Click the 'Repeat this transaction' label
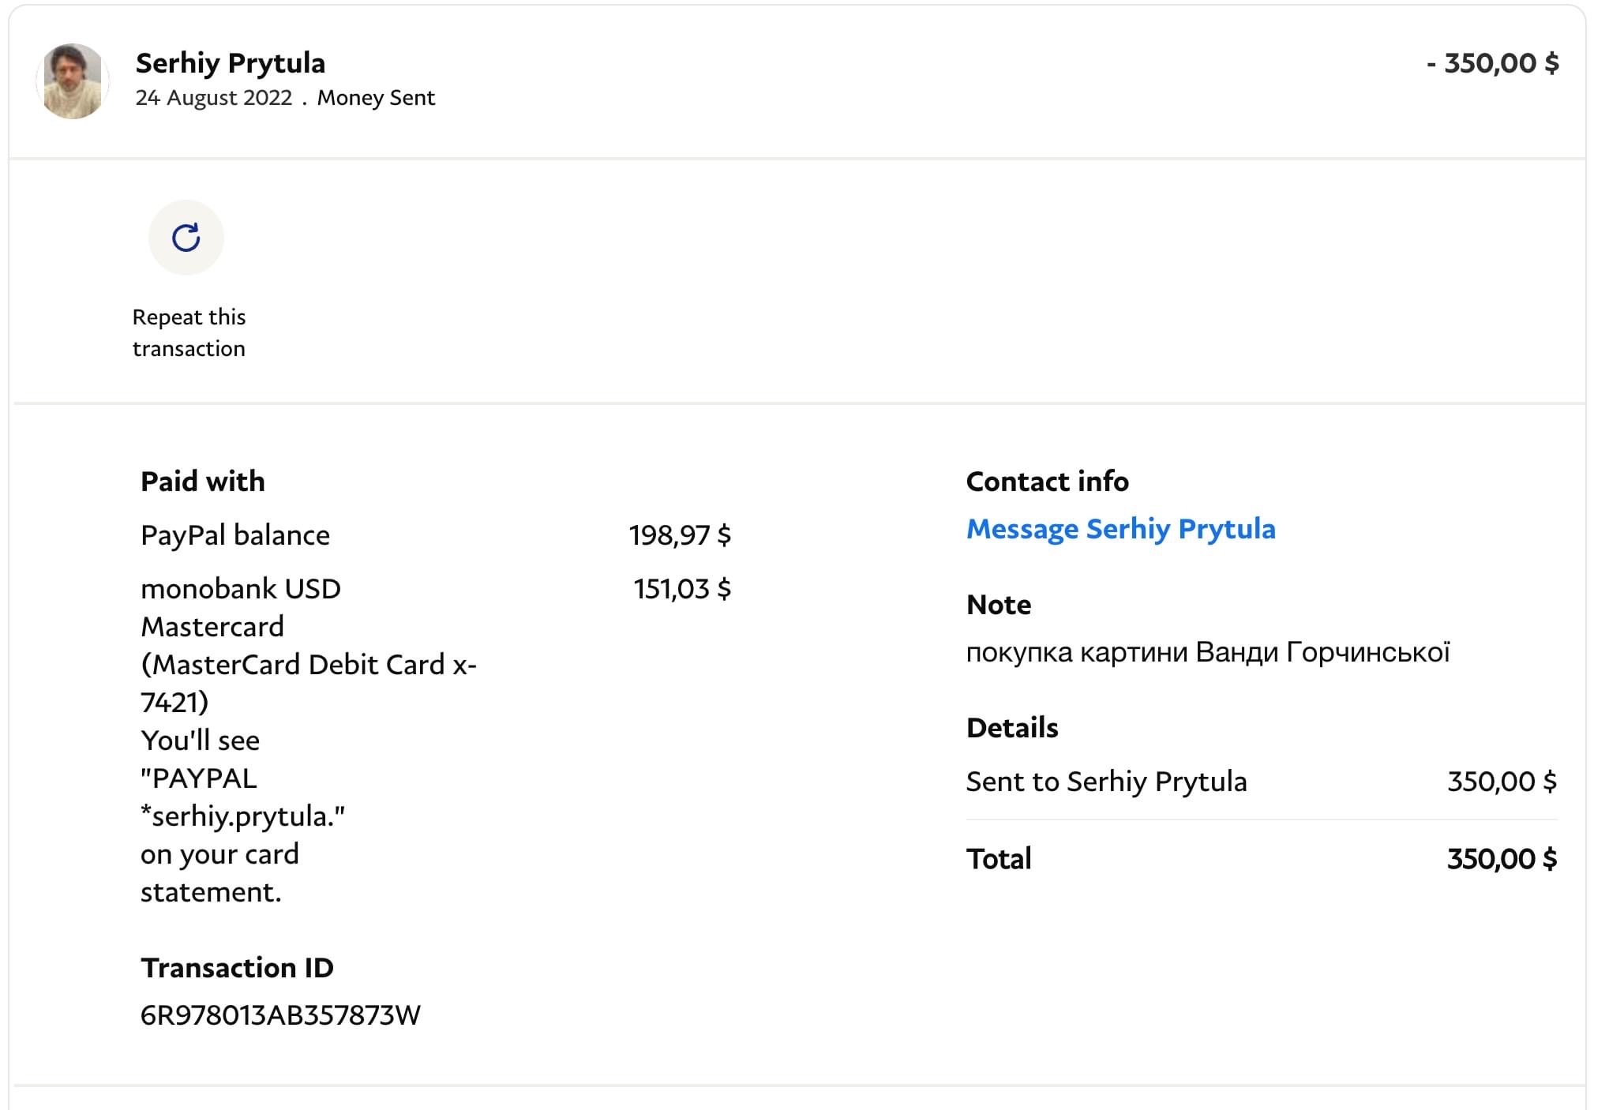 point(189,332)
